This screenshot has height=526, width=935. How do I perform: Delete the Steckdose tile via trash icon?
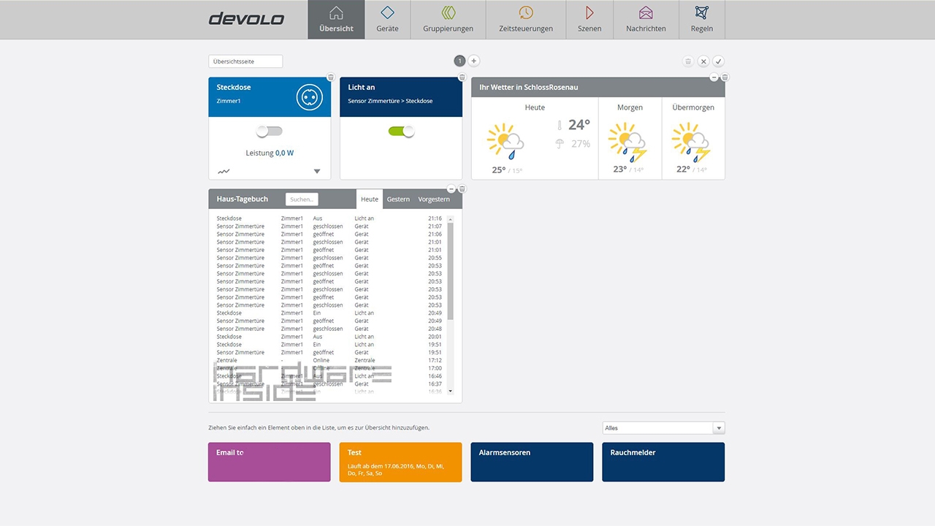point(330,77)
